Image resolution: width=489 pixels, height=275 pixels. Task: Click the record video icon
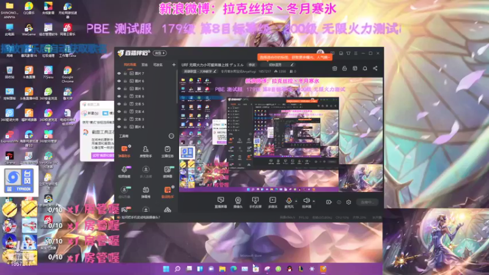pos(329,202)
